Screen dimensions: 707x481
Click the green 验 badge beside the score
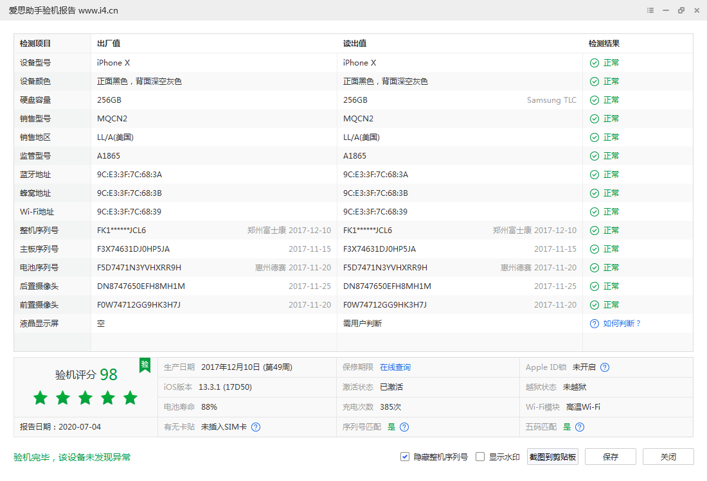point(145,365)
